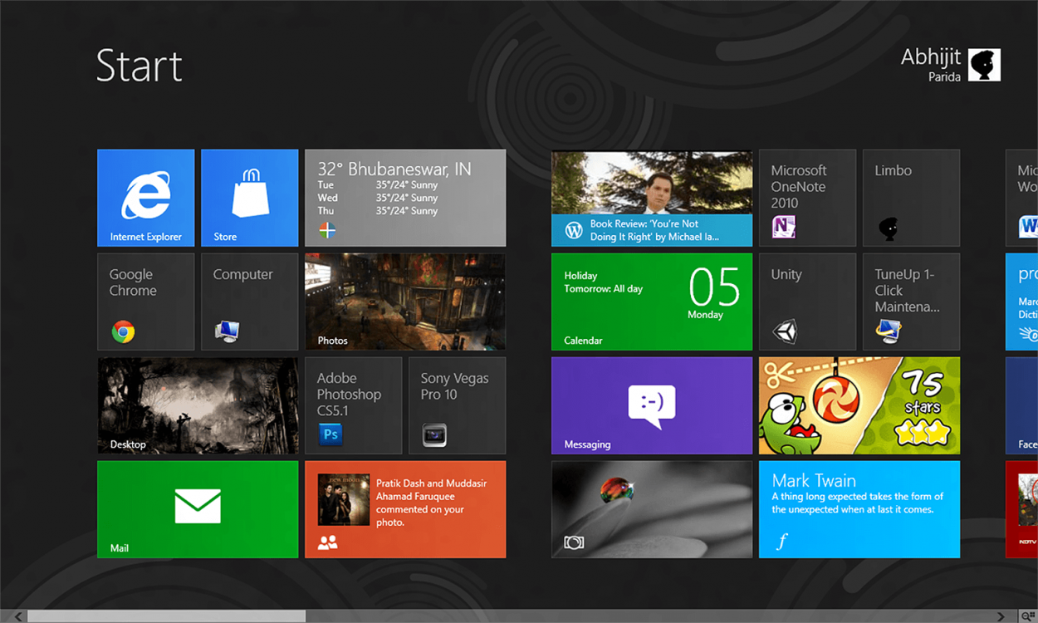The image size is (1038, 623).
Task: Open the WordPress Book Review tile
Action: 652,198
